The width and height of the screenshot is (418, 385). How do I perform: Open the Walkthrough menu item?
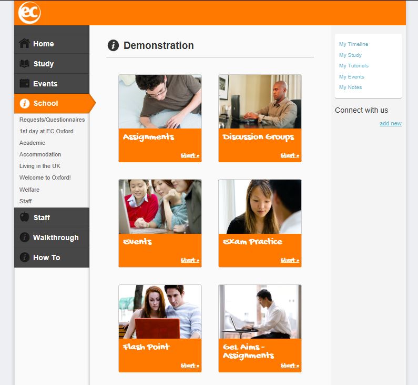(52, 238)
